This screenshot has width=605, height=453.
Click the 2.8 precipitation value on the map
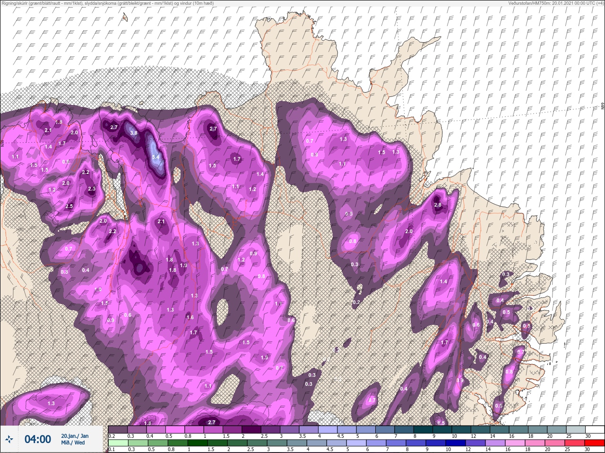point(437,205)
